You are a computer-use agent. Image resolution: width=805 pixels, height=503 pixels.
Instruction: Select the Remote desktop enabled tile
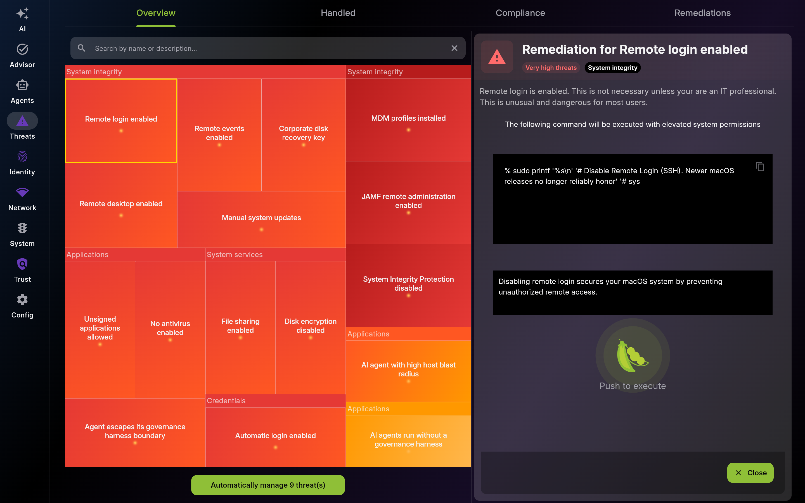pos(121,205)
